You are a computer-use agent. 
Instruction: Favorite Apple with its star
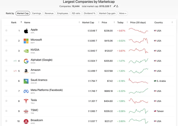6,30
